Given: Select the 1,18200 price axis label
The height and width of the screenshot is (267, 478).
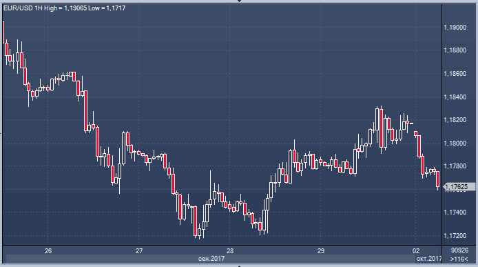Looking at the screenshot, I should (455, 120).
